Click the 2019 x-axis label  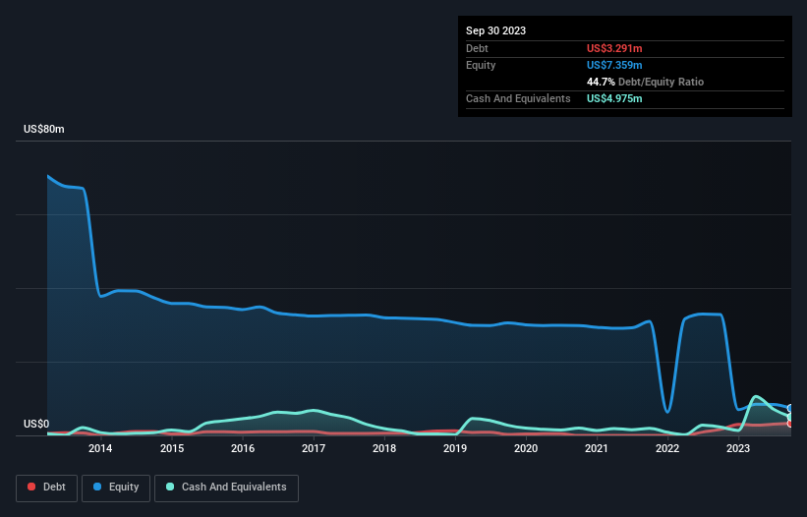455,448
